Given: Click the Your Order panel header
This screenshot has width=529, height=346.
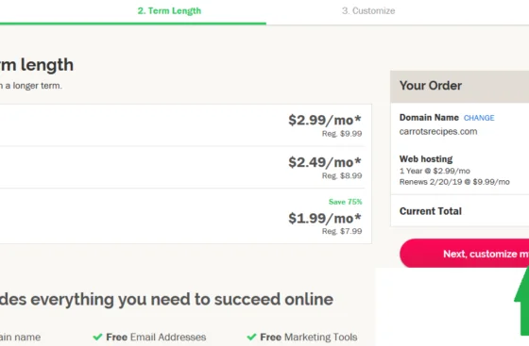Looking at the screenshot, I should (x=459, y=87).
